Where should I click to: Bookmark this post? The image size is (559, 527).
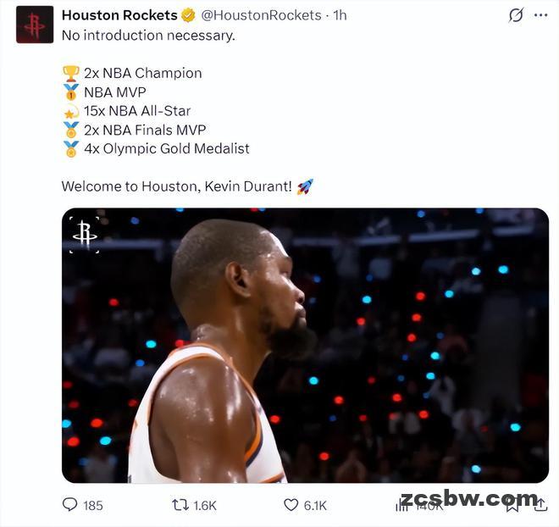click(x=512, y=506)
